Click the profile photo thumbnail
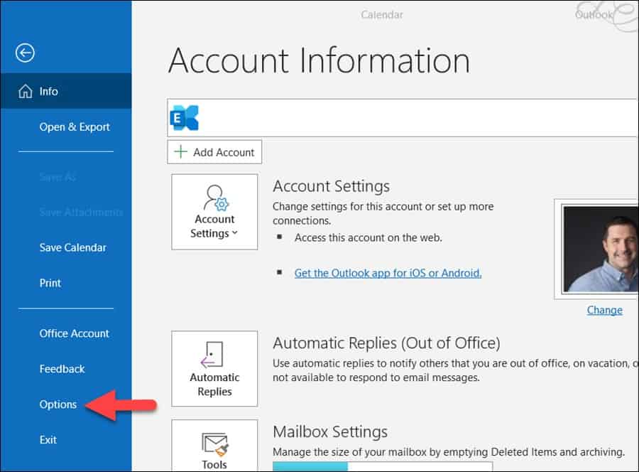639x472 pixels. (600, 249)
